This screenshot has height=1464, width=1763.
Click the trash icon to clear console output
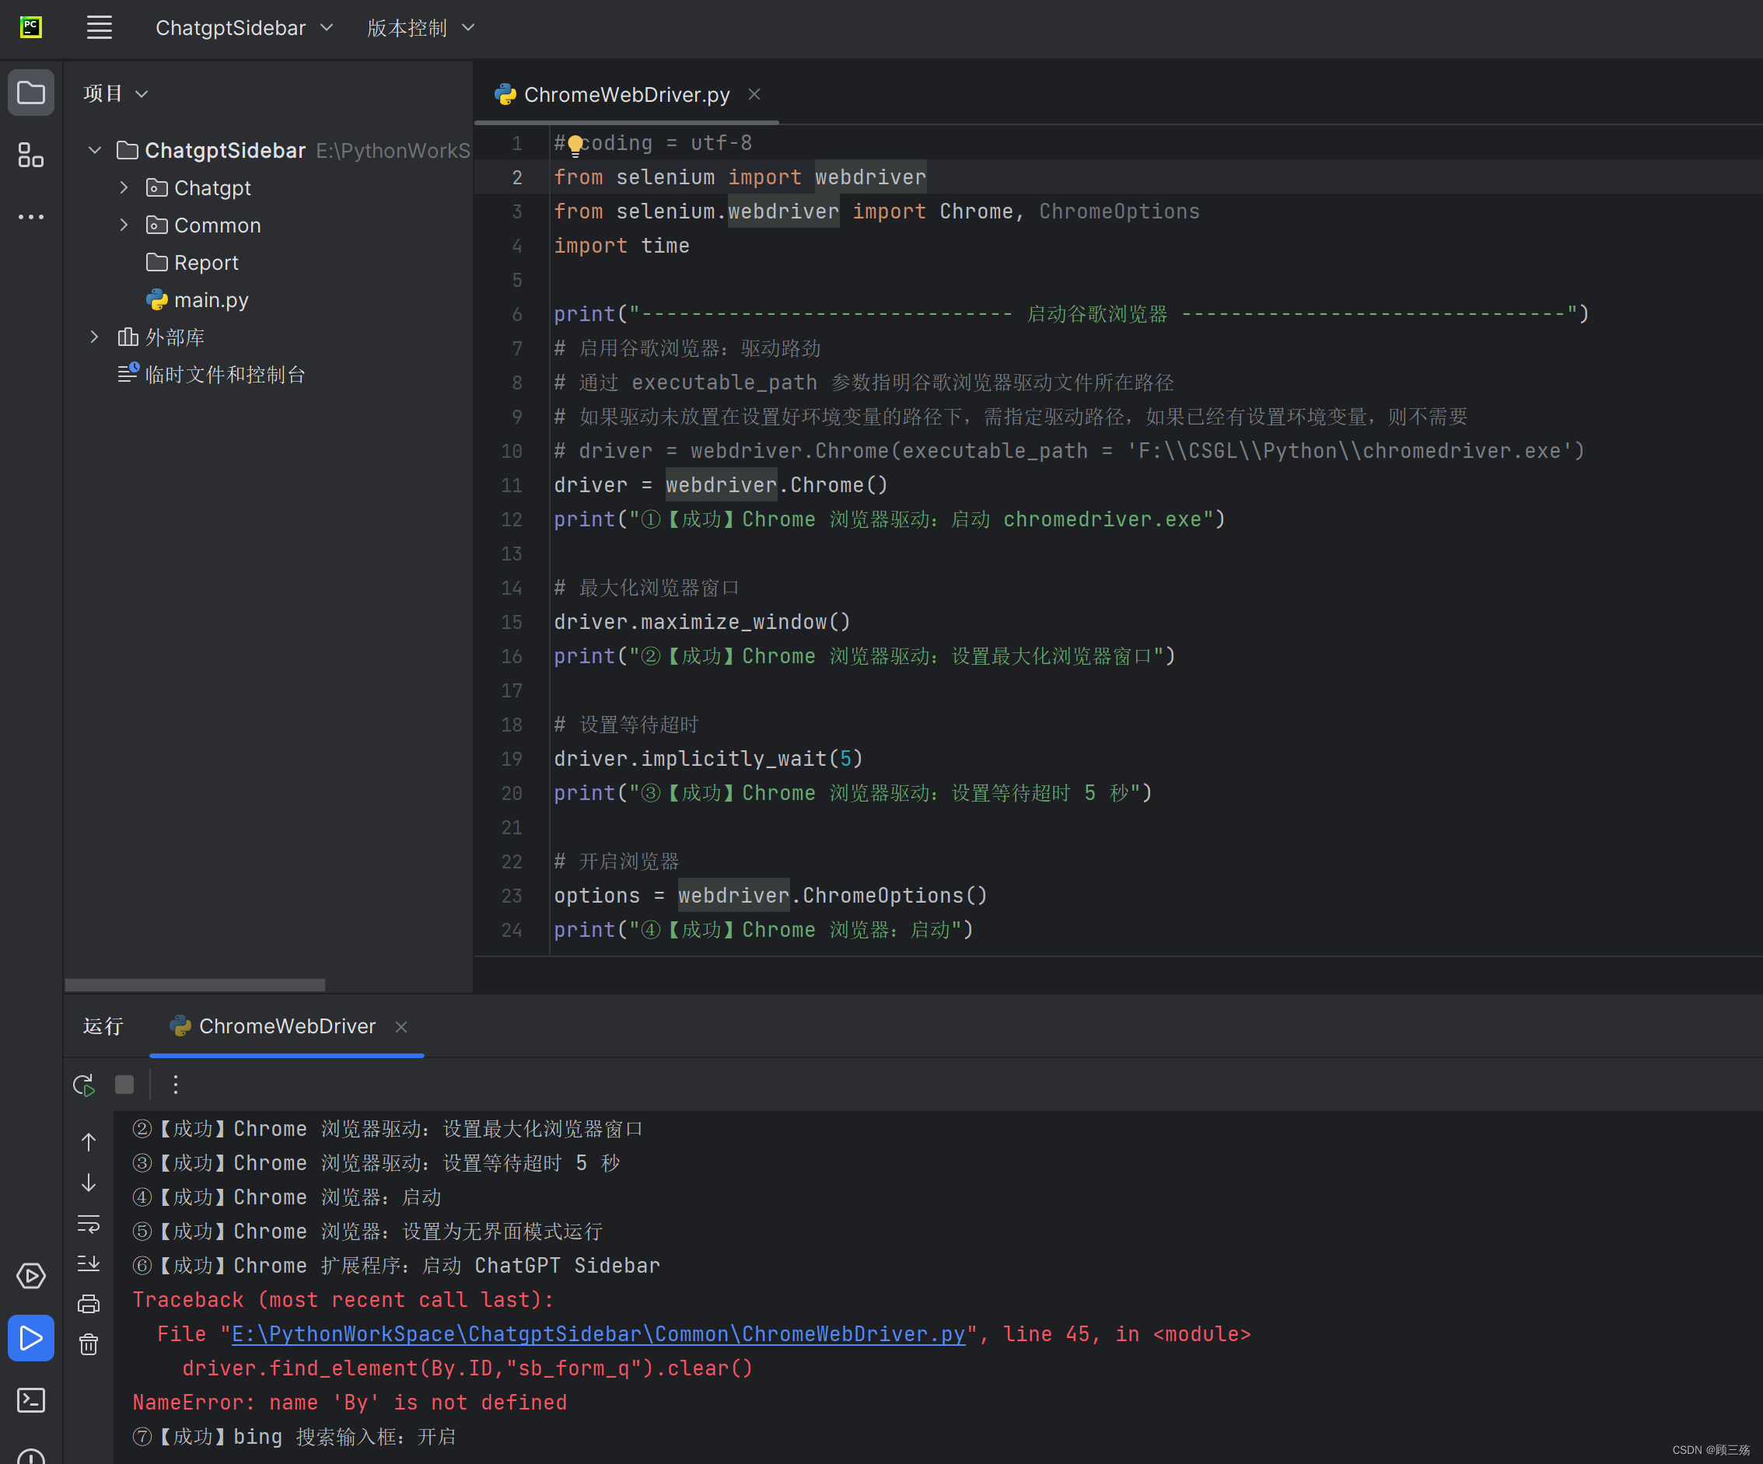click(88, 1345)
